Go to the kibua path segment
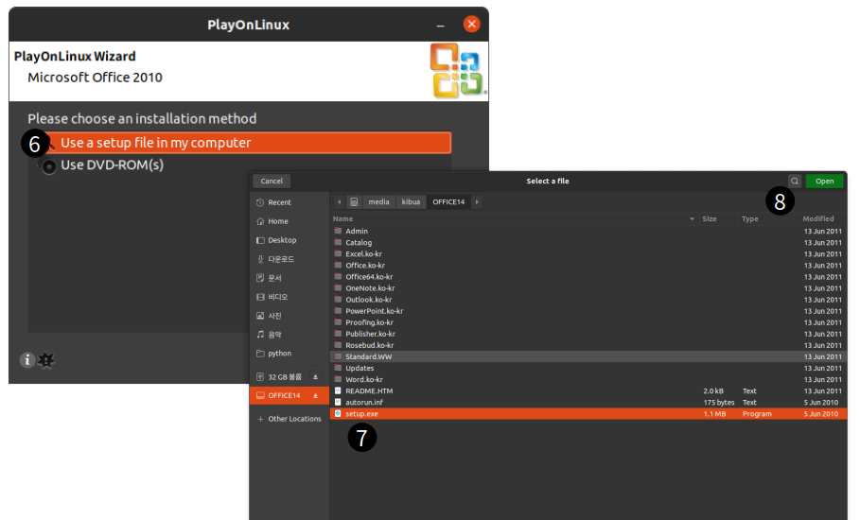The width and height of the screenshot is (860, 520). coord(411,202)
